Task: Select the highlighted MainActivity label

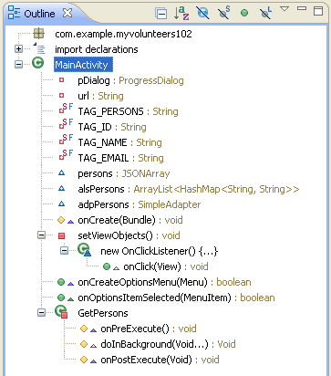Action: (x=83, y=65)
